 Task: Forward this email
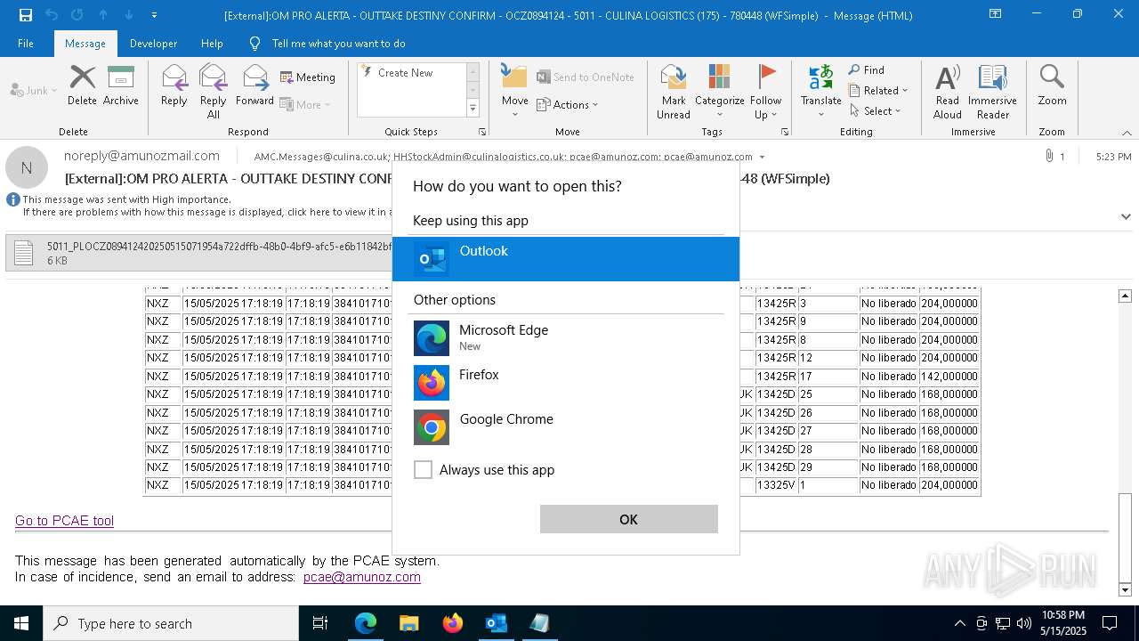(254, 85)
